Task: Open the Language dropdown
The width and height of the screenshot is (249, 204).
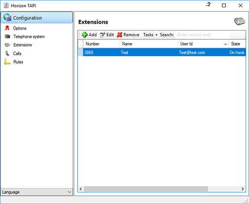Action: 37,192
